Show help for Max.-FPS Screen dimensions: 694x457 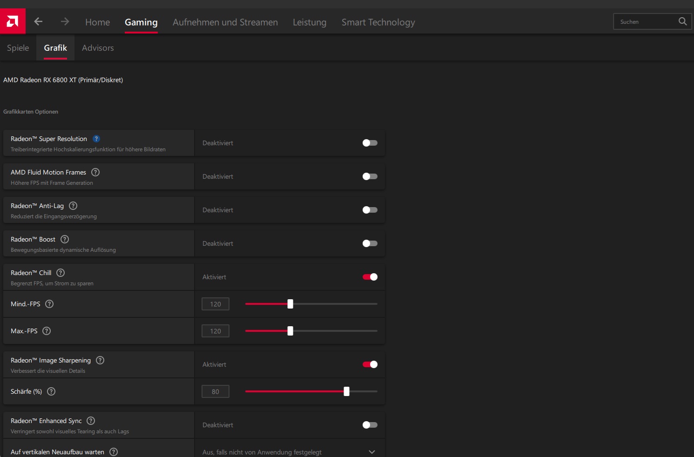coord(47,331)
